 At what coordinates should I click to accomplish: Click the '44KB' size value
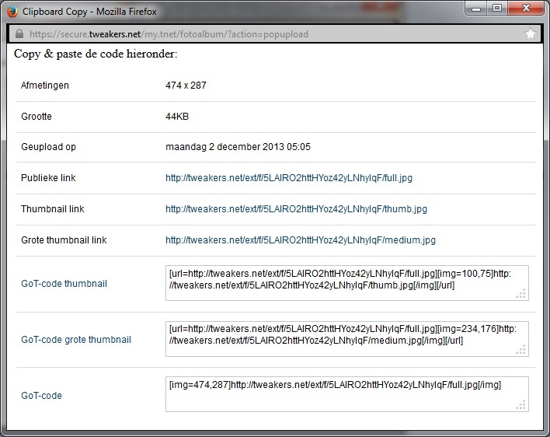click(177, 117)
